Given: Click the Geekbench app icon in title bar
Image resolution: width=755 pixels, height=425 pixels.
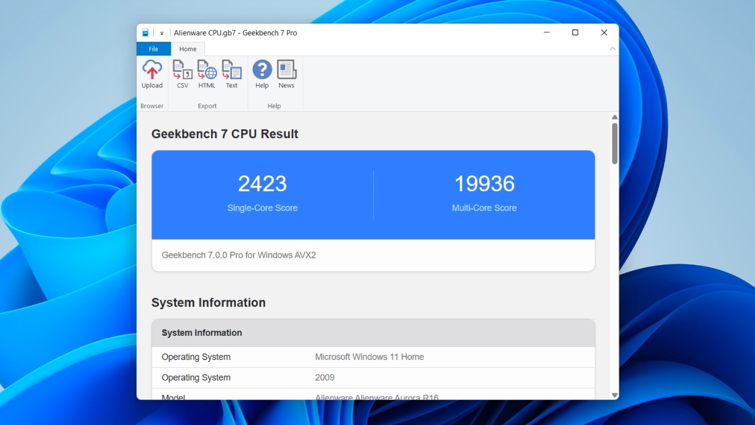Looking at the screenshot, I should coord(146,33).
